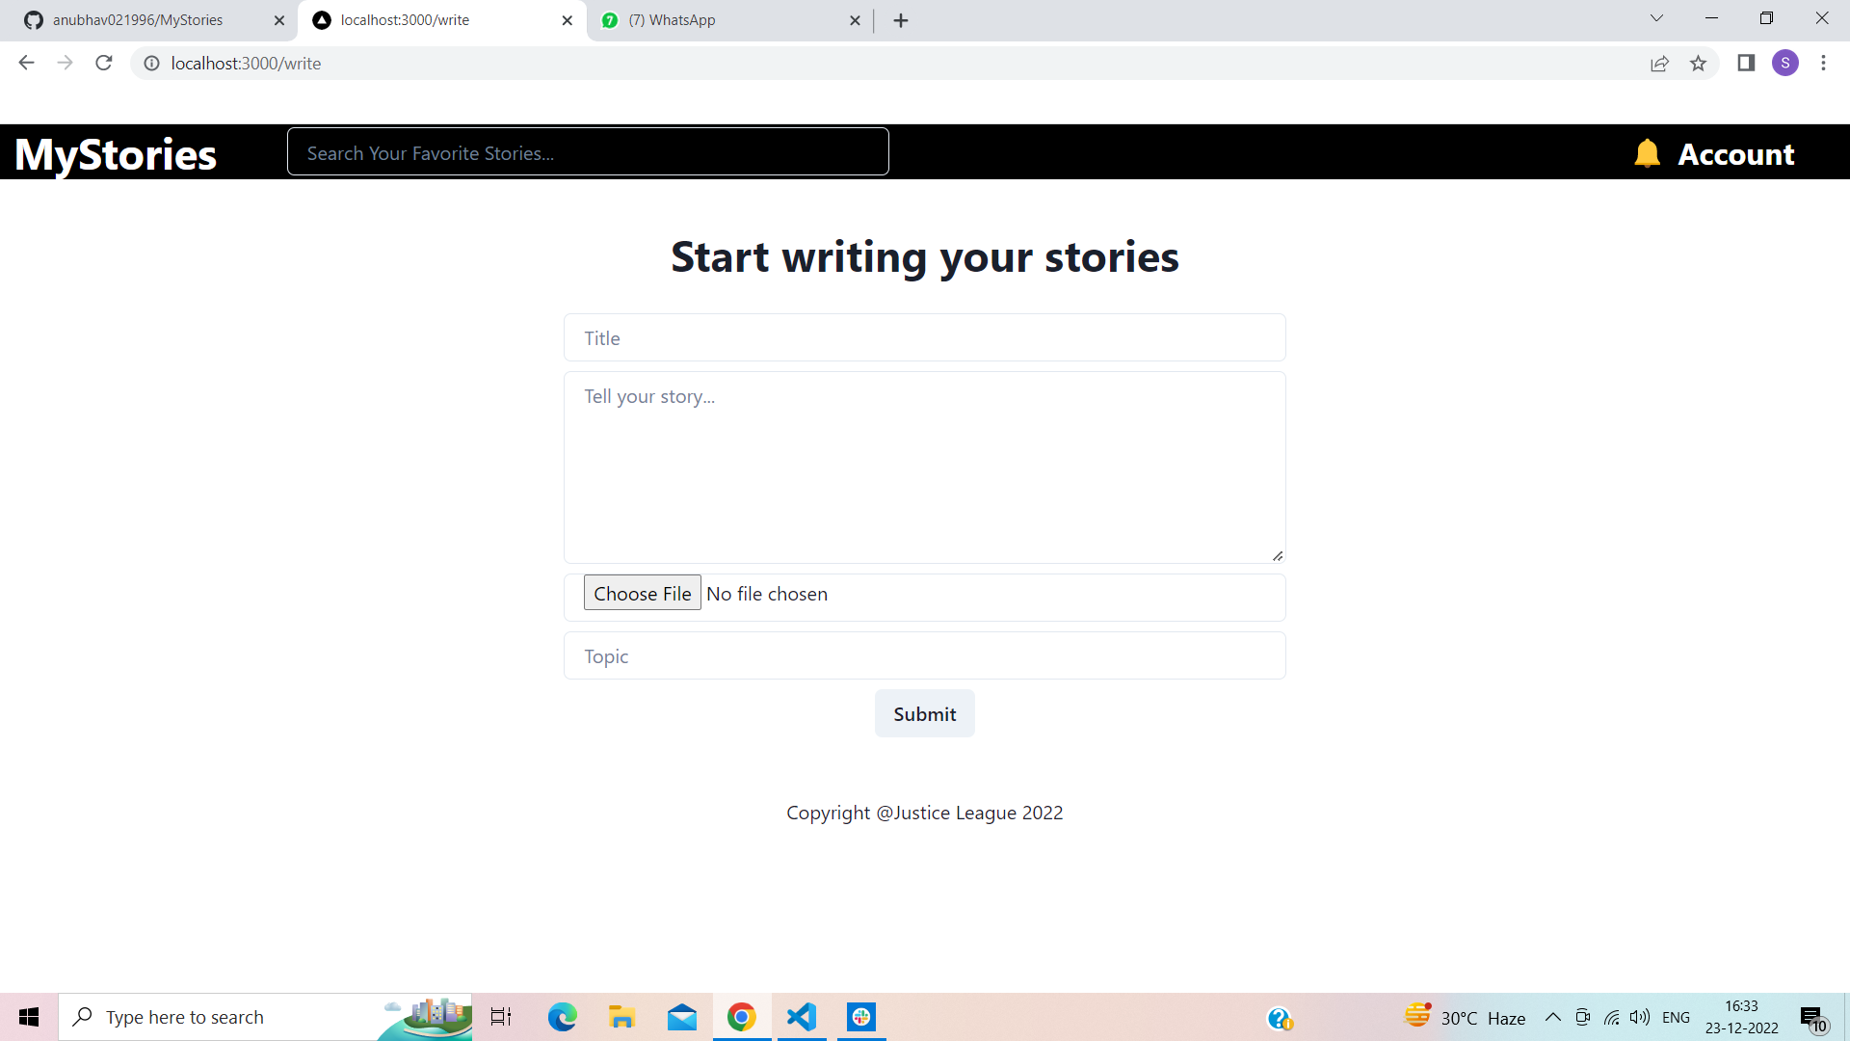Open the three-dot browser menu
The image size is (1850, 1041).
(1823, 63)
